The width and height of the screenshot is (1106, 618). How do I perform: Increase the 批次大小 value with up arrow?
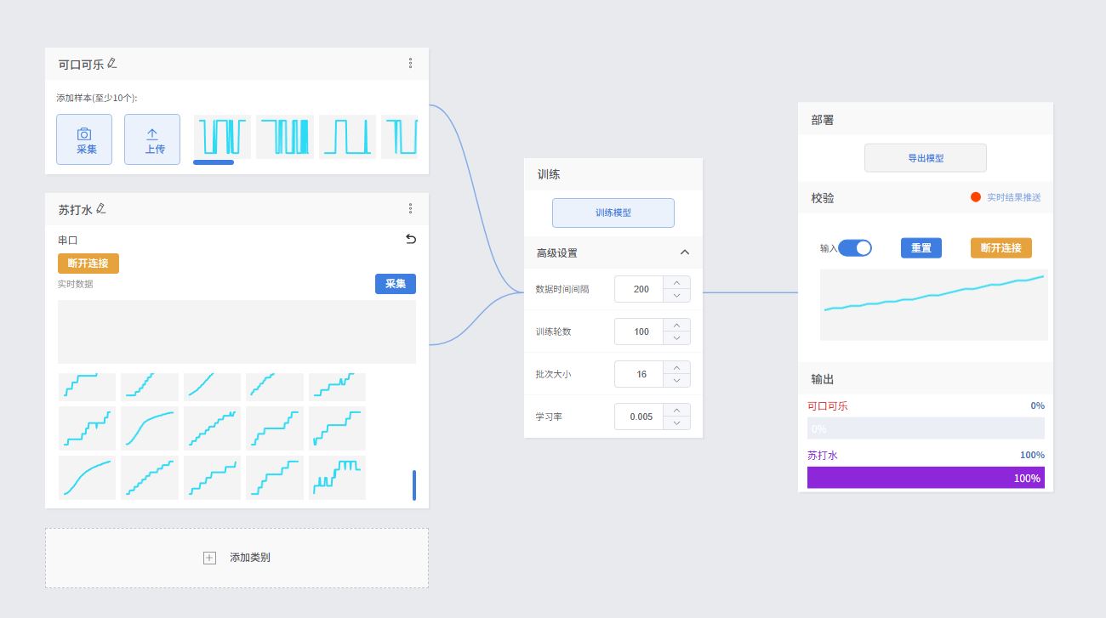tap(676, 368)
